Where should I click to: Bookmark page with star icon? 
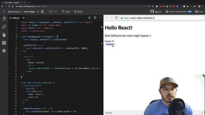tap(152, 6)
